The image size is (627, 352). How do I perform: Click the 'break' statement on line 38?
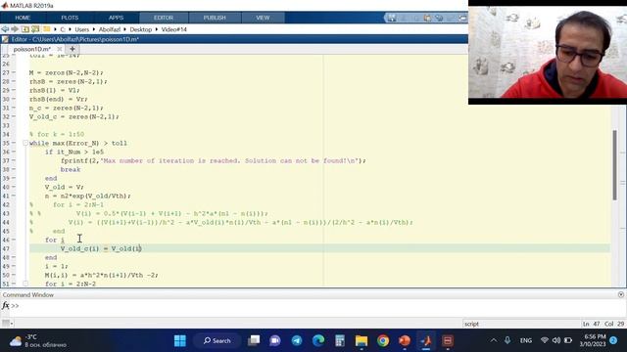71,169
